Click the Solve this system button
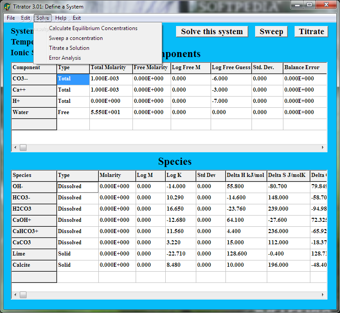This screenshot has width=340, height=313. click(x=212, y=31)
